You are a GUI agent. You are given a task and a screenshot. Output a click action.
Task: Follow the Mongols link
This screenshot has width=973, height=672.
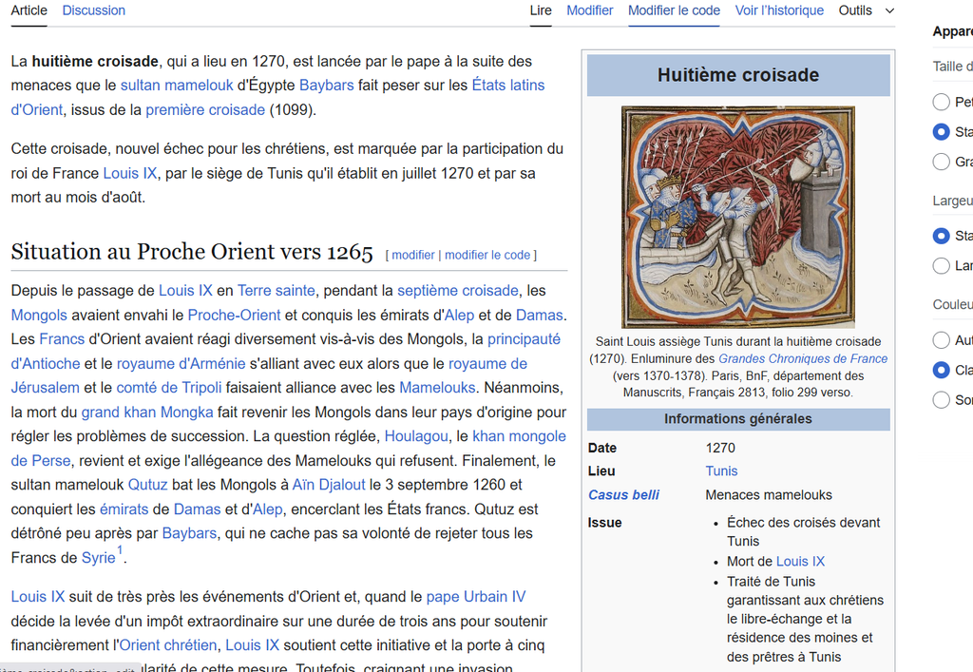pos(39,316)
